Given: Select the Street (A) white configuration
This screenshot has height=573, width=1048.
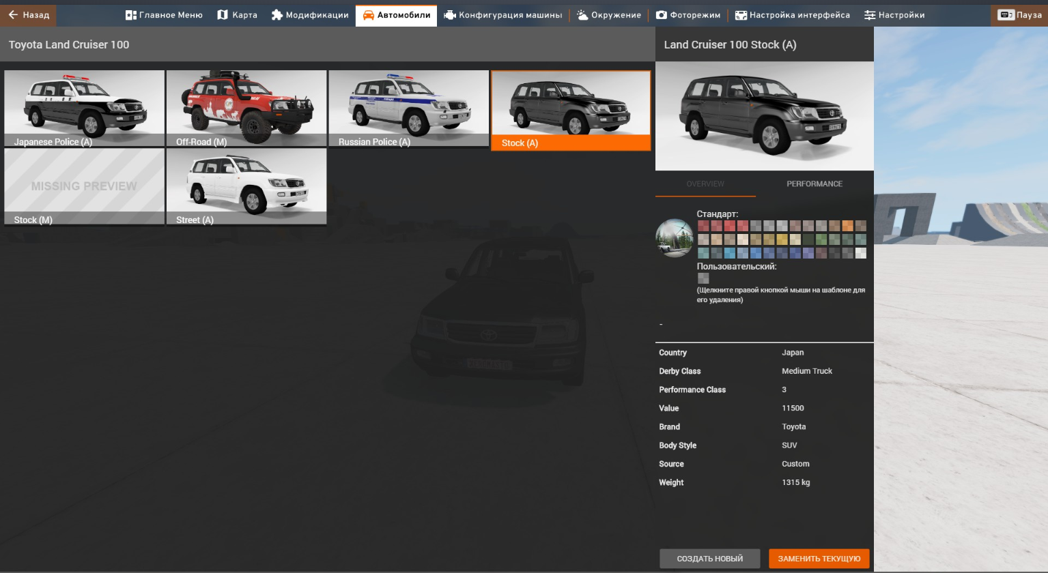Looking at the screenshot, I should pos(246,186).
